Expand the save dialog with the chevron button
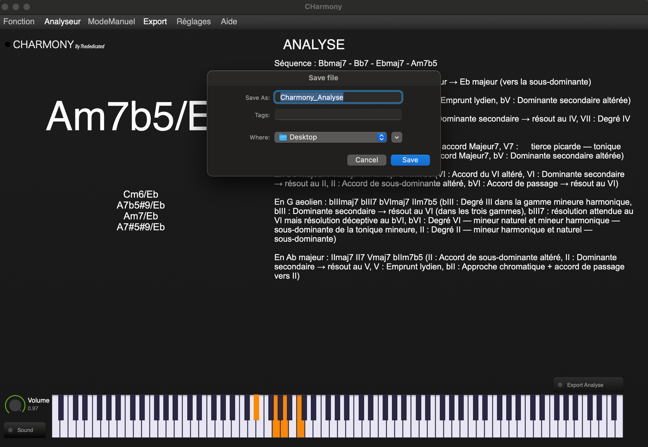Screen dimensions: 648x447 pos(397,137)
